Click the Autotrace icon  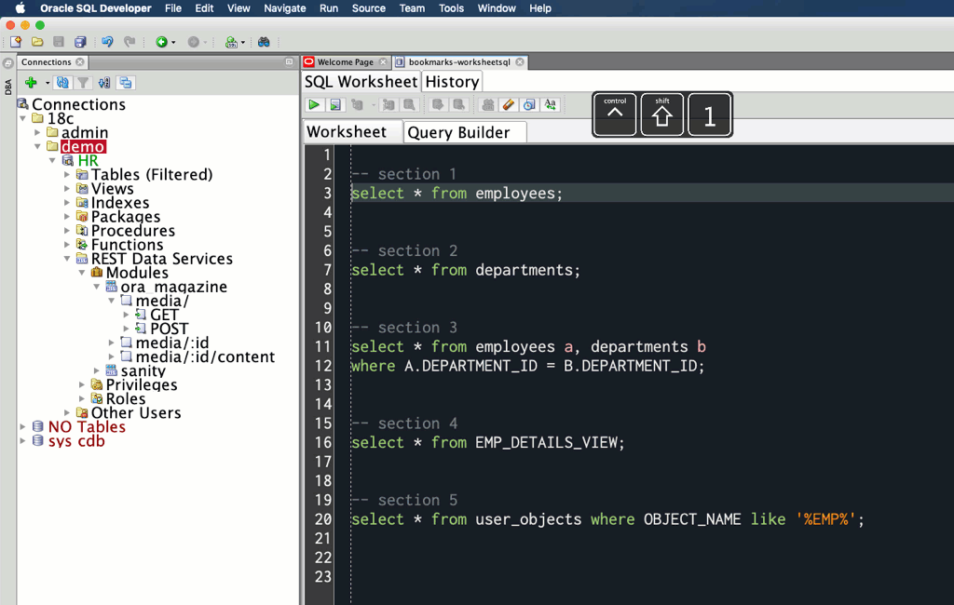click(388, 104)
